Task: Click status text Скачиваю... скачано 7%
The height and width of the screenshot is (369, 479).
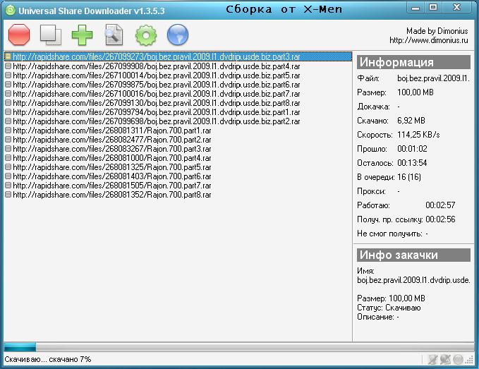Action: [48, 359]
